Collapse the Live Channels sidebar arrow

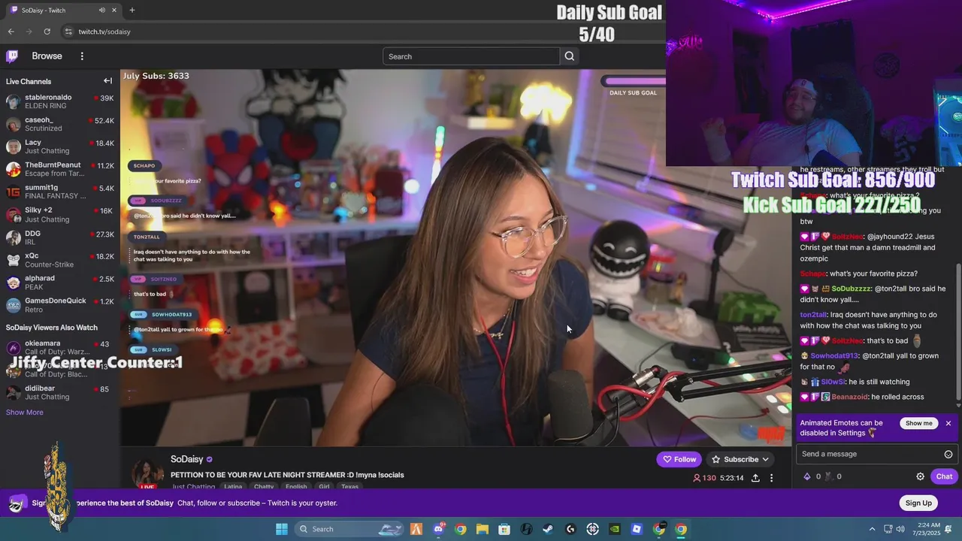click(x=107, y=81)
